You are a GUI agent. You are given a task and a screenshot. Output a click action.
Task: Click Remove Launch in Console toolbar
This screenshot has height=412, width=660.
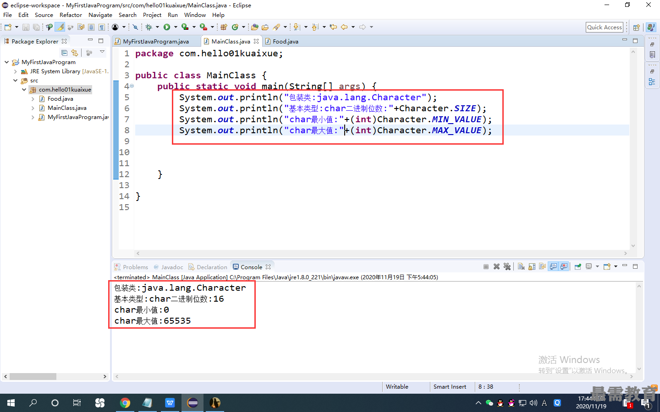(496, 266)
